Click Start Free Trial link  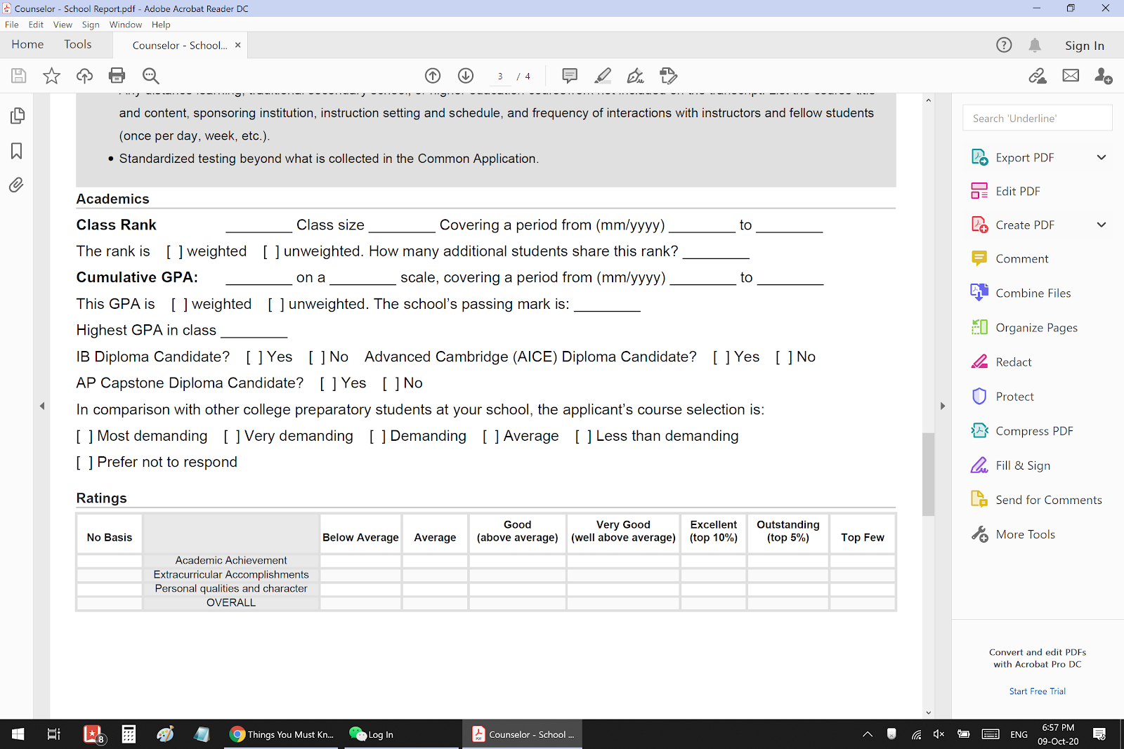coord(1038,691)
